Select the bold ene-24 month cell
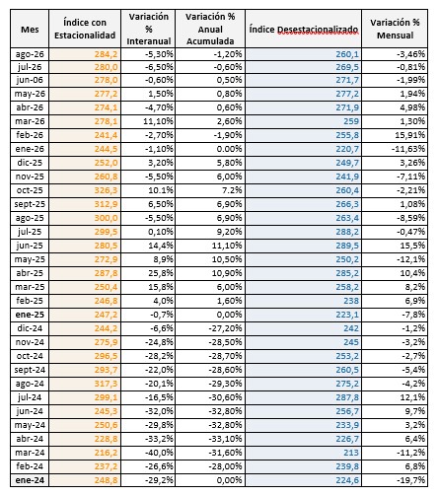The image size is (440, 496). (x=30, y=480)
